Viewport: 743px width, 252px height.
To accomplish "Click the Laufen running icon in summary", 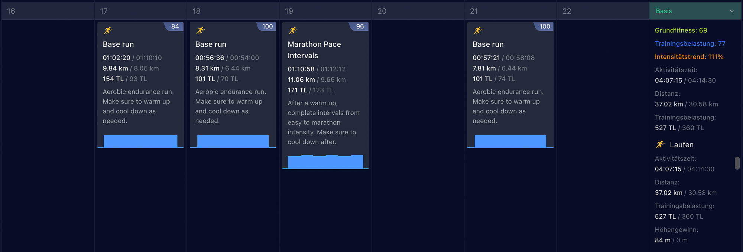I will 660,144.
